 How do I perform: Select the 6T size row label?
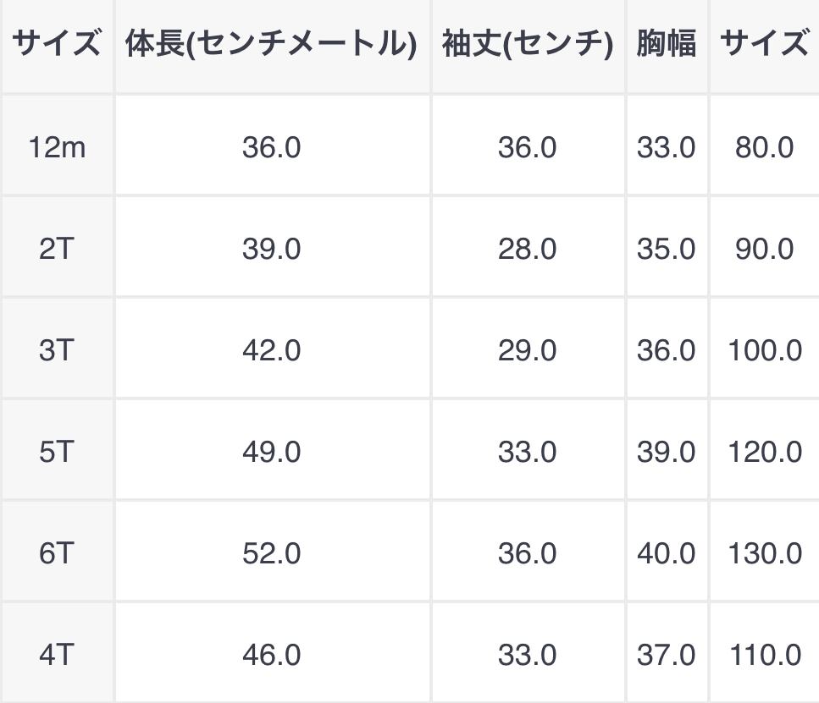[57, 553]
